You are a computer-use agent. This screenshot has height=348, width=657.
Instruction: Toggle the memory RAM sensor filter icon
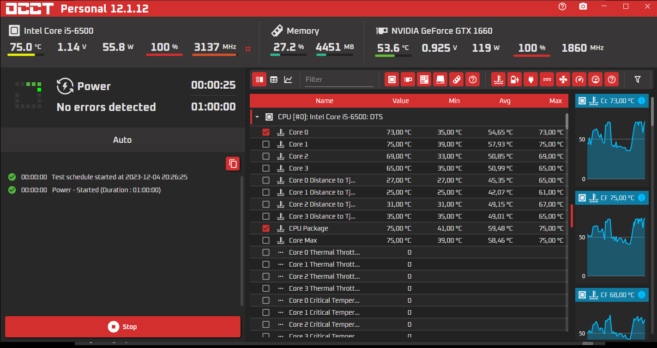(456, 79)
